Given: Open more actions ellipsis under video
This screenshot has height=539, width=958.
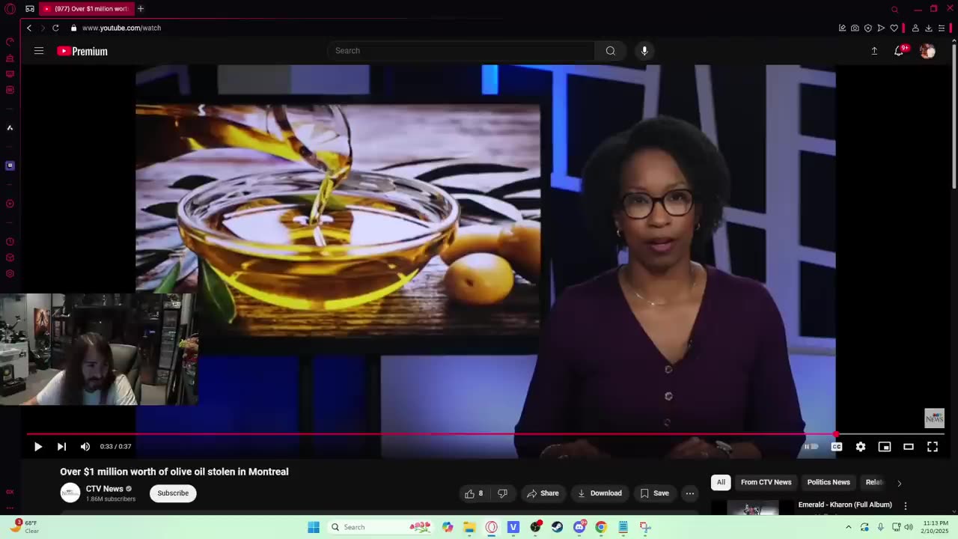Looking at the screenshot, I should [690, 493].
